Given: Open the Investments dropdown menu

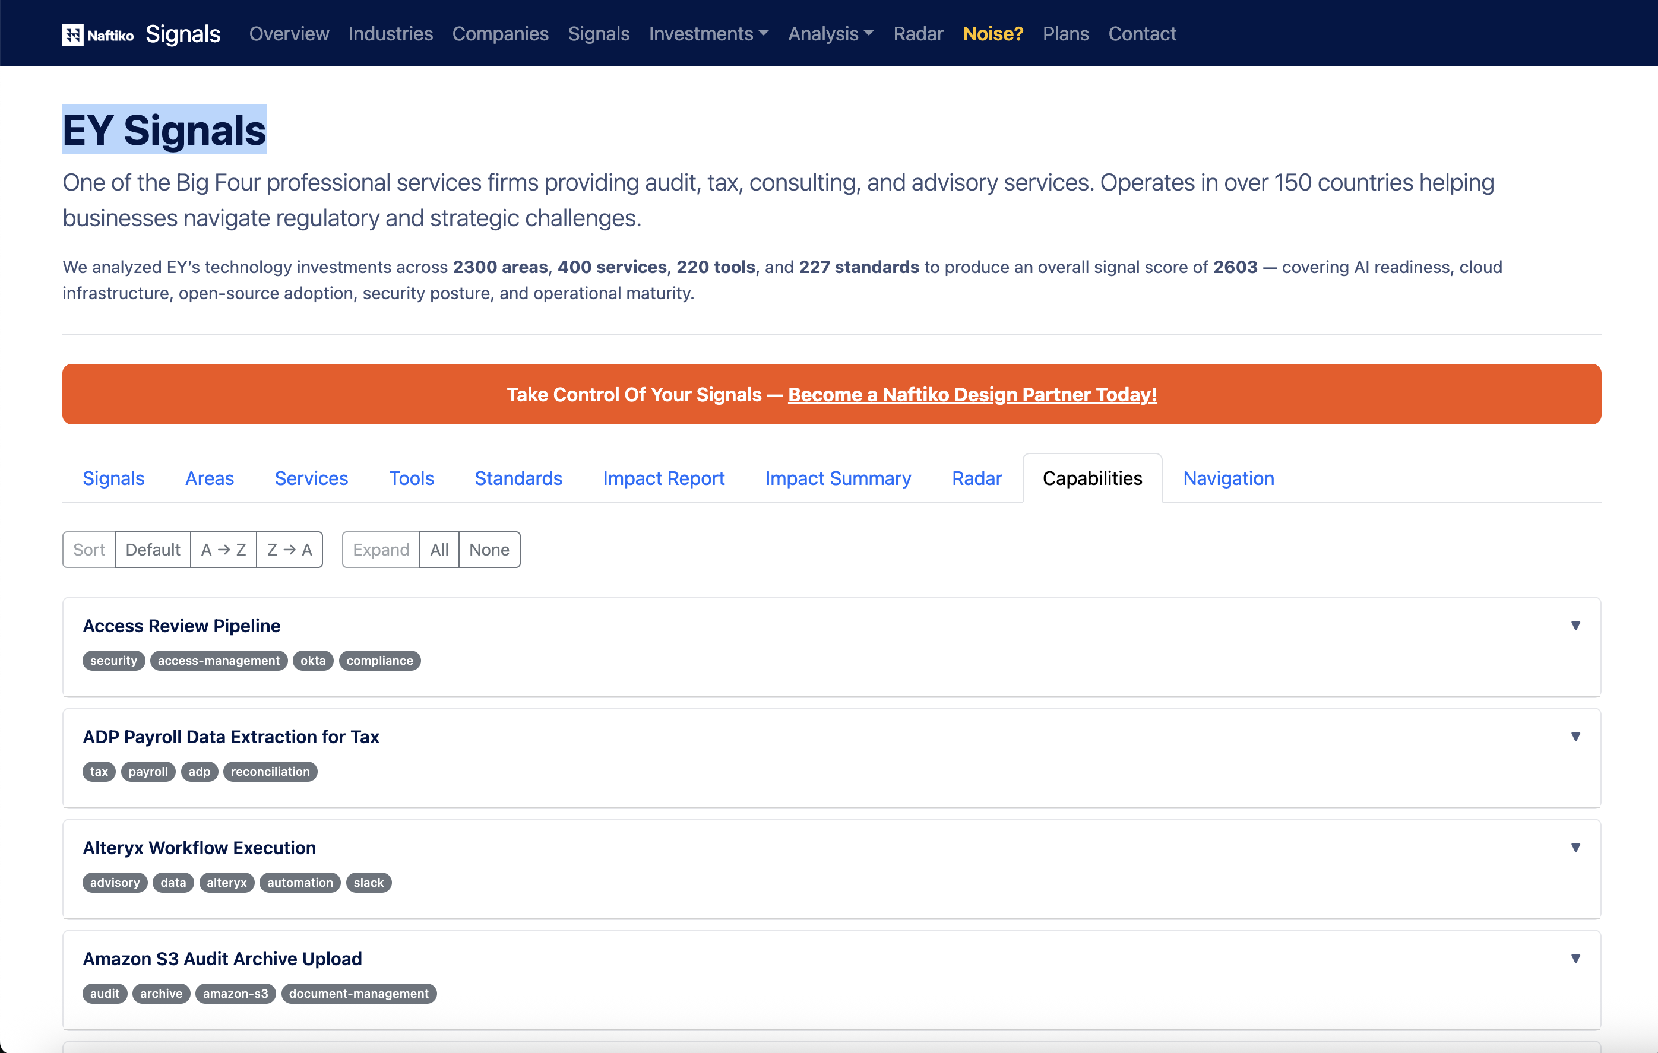Looking at the screenshot, I should coord(708,34).
